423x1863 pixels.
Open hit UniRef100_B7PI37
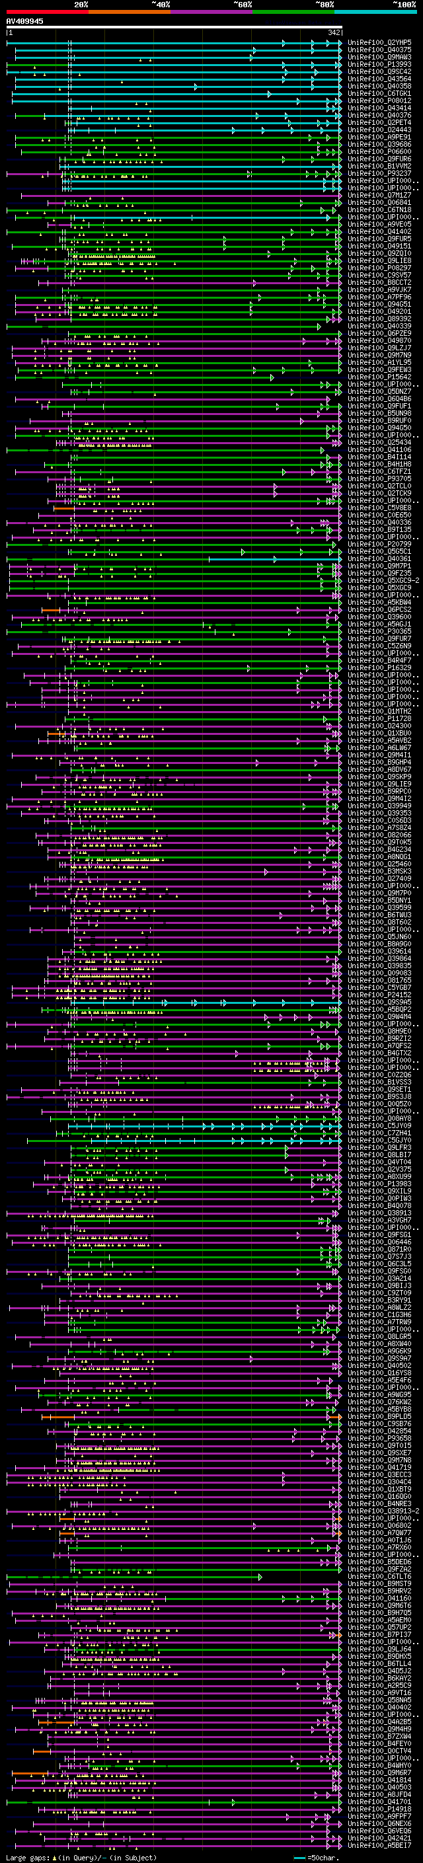[379, 1634]
